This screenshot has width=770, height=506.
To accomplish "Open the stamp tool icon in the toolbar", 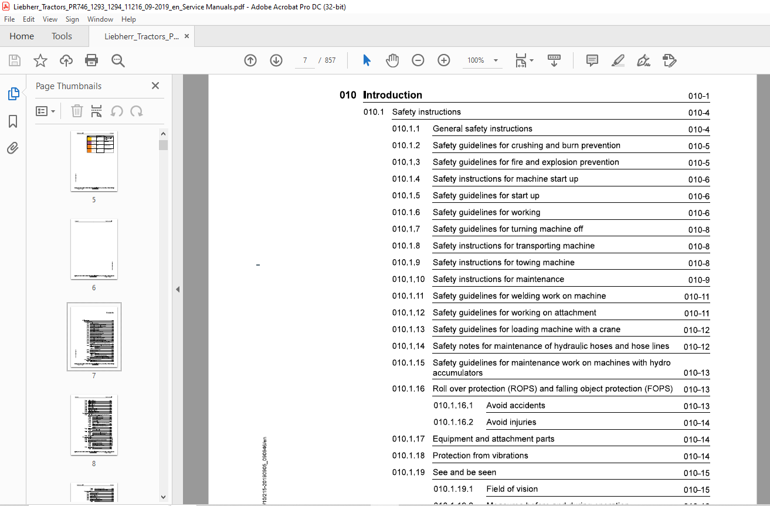I will tap(669, 60).
